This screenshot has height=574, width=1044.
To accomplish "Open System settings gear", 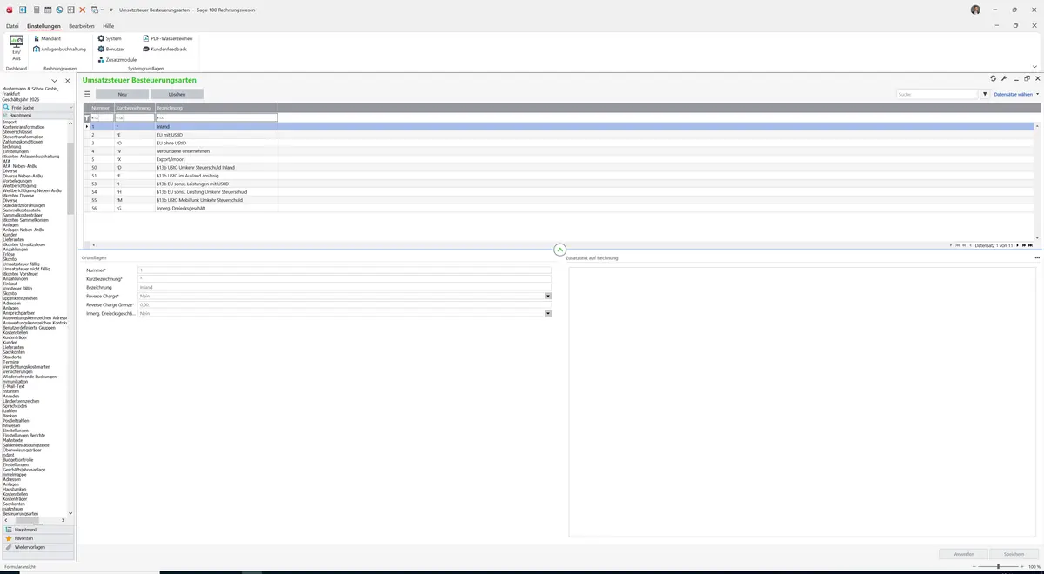I will 110,39.
